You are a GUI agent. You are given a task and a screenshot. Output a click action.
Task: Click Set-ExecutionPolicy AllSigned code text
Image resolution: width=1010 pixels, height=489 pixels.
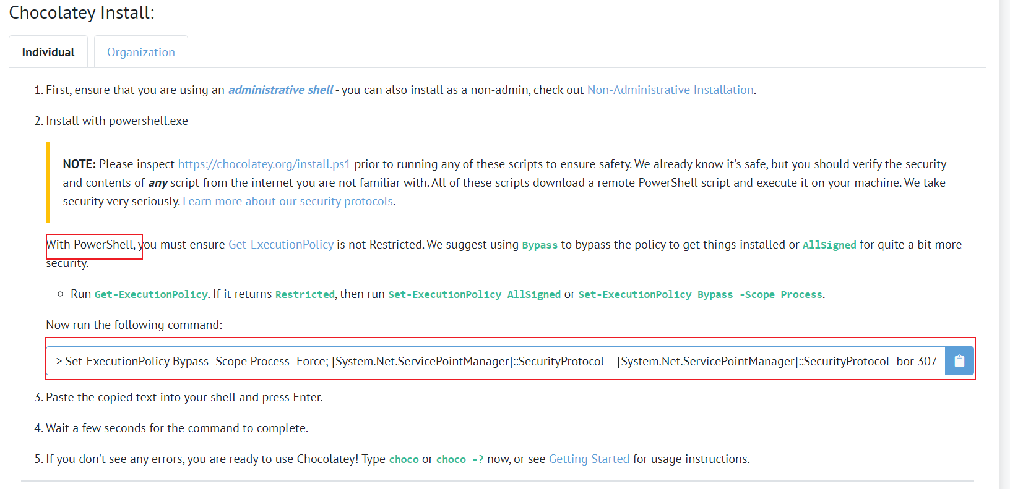474,295
